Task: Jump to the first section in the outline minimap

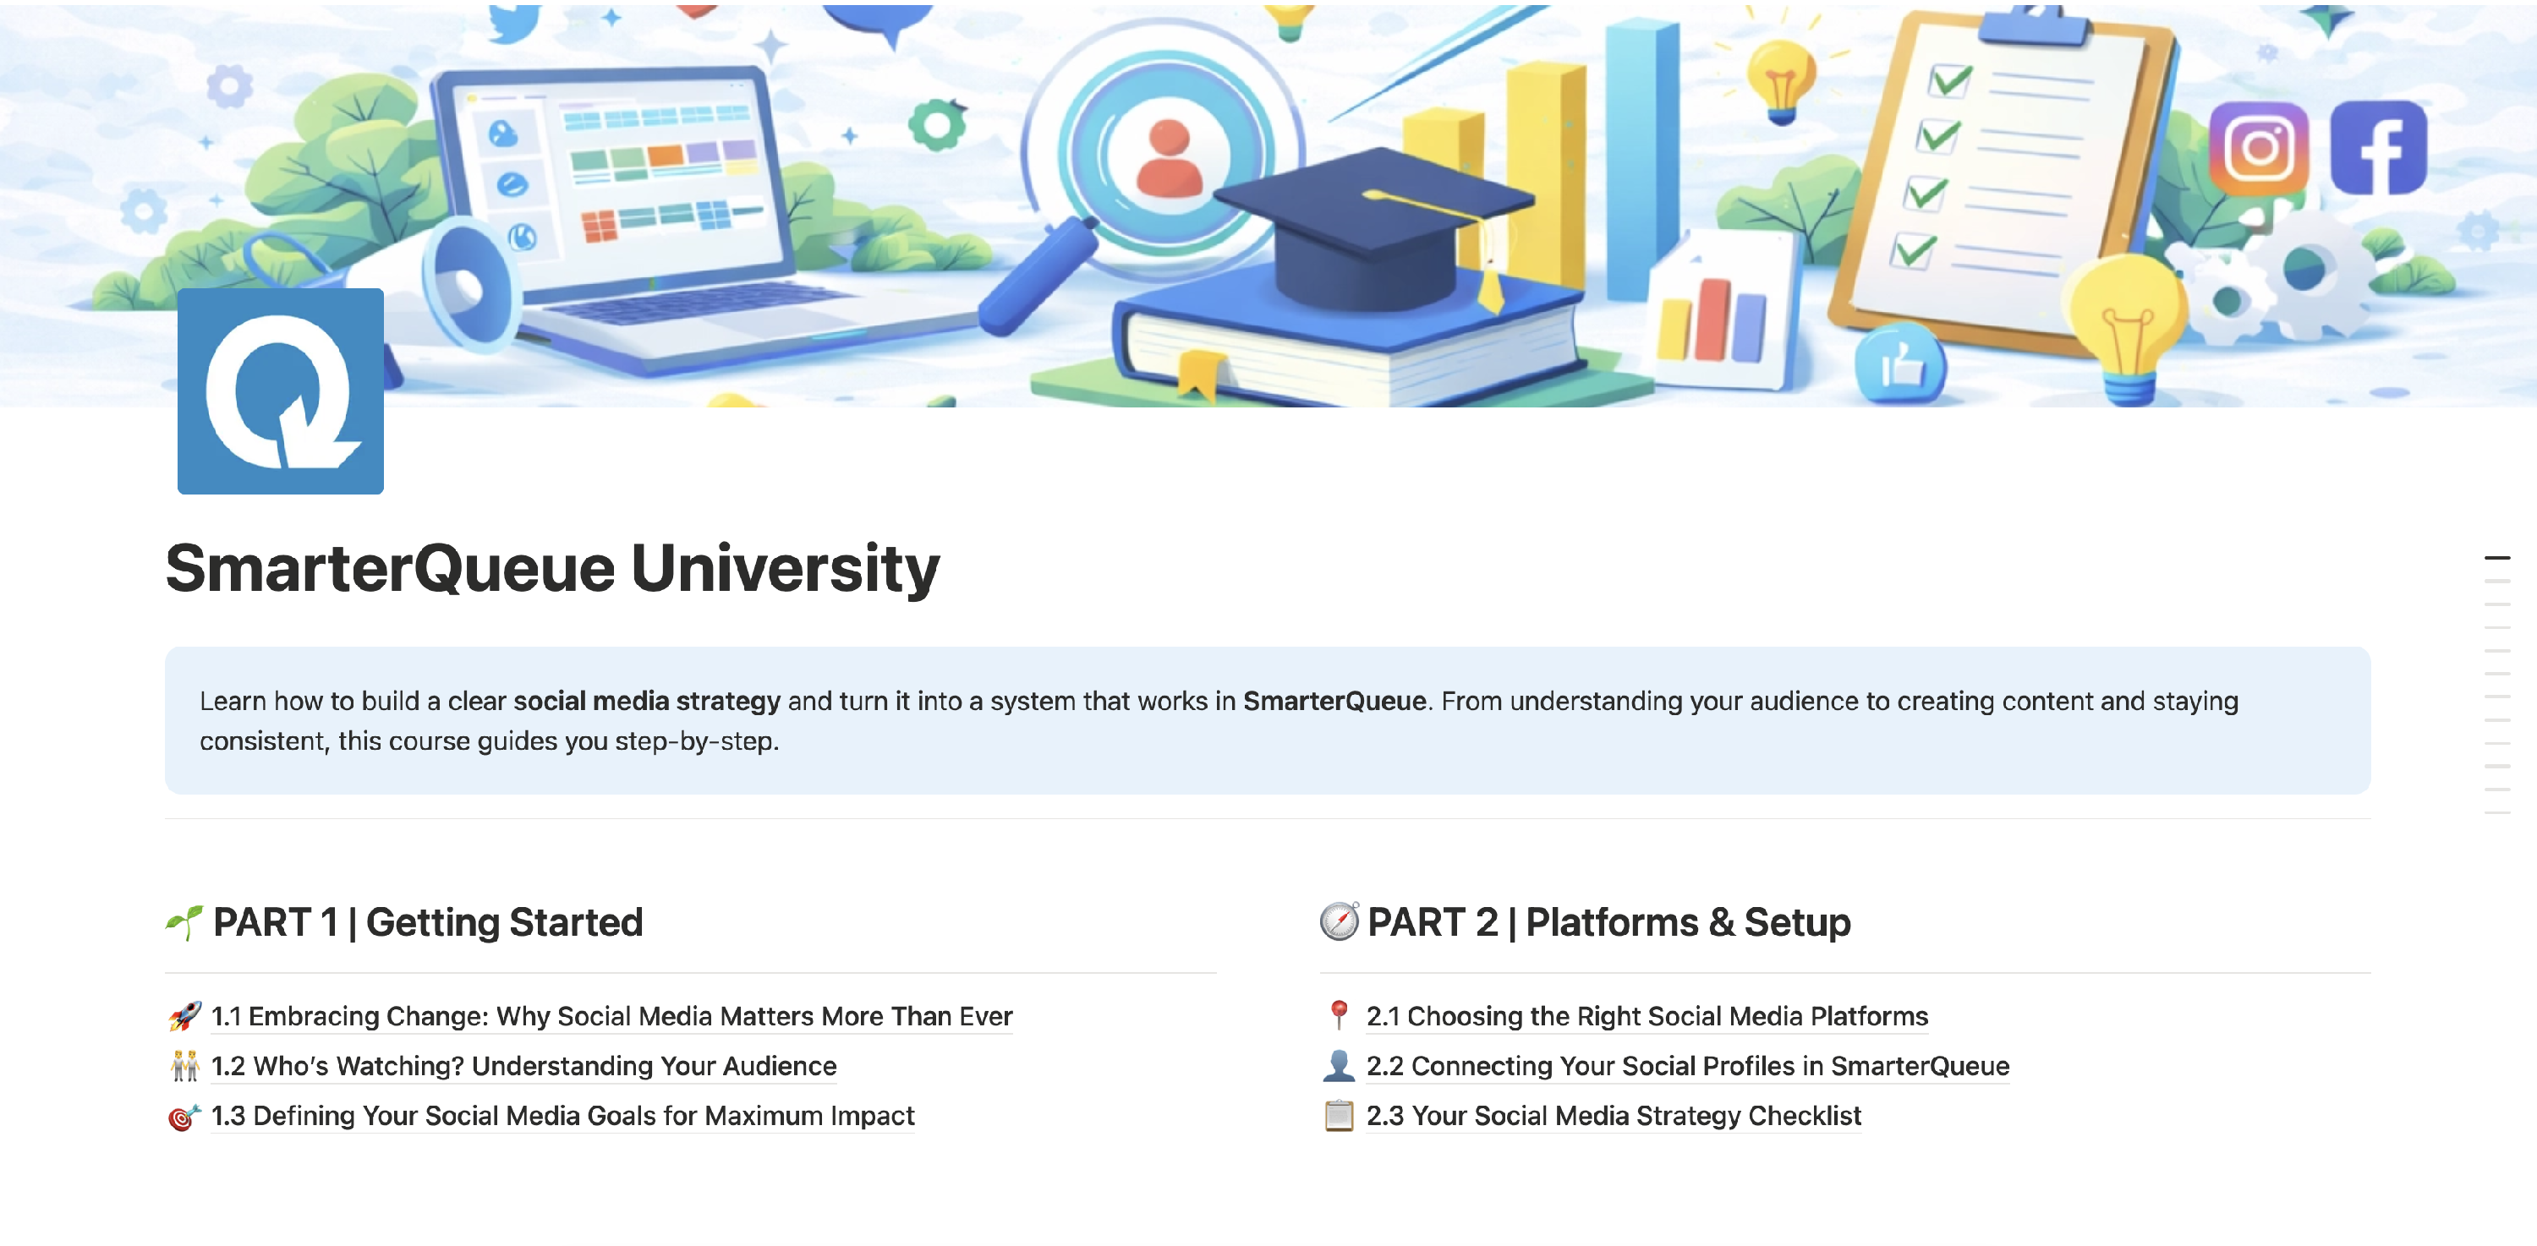Action: click(x=2496, y=558)
